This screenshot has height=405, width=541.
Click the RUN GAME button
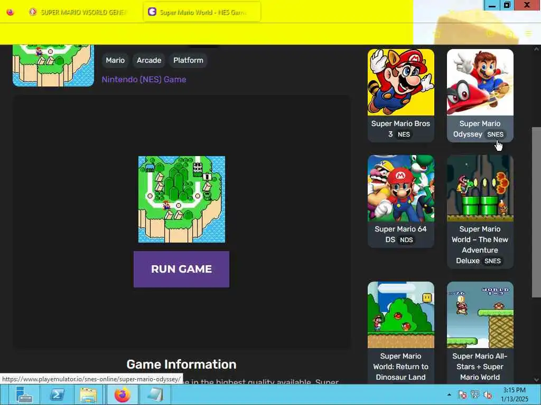click(x=182, y=269)
